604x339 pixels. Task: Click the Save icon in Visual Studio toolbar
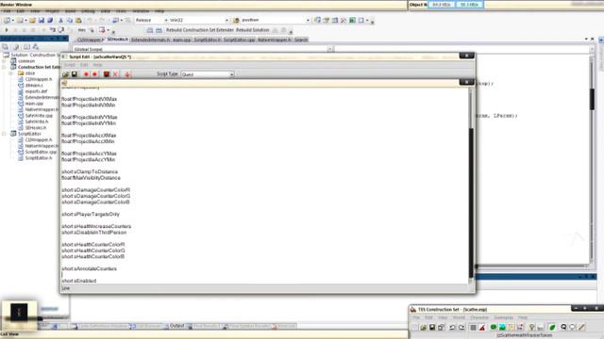tap(42, 20)
